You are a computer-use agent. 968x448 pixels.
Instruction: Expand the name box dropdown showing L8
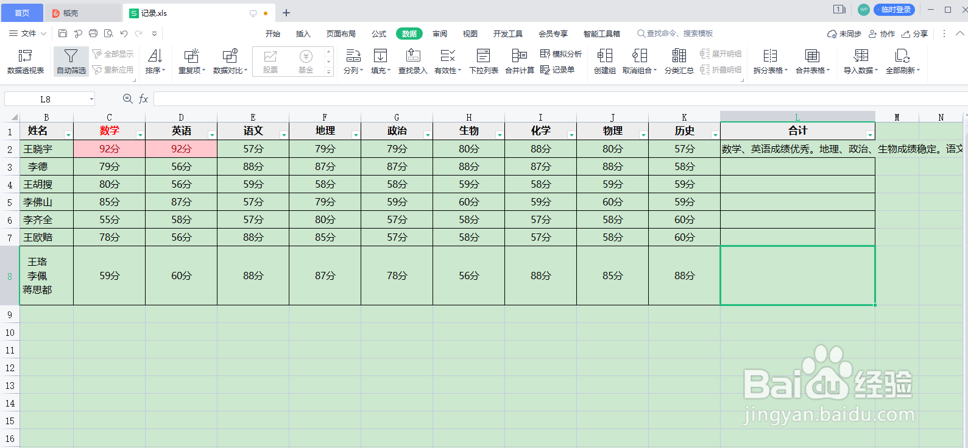91,99
